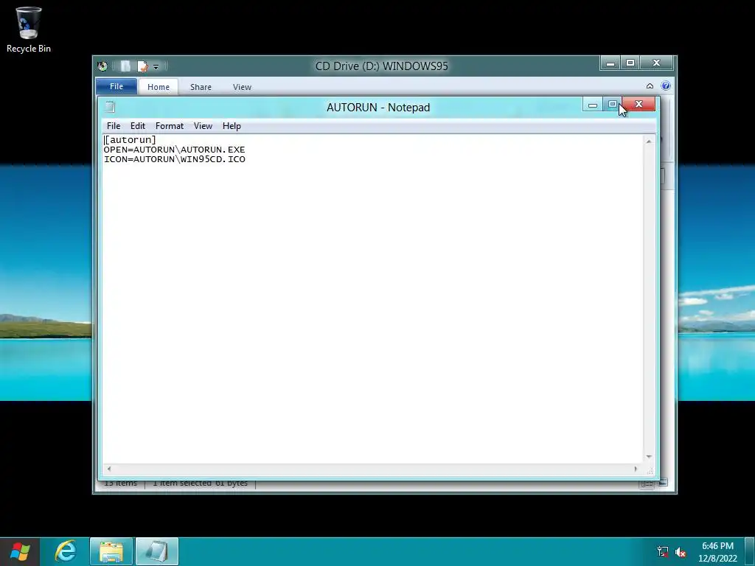Launch Internet Explorer from the taskbar
This screenshot has width=755, height=566.
[x=65, y=551]
